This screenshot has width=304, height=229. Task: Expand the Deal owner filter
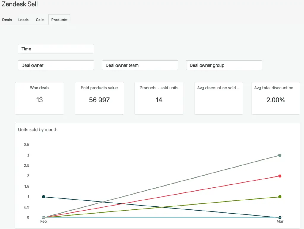tap(56, 65)
